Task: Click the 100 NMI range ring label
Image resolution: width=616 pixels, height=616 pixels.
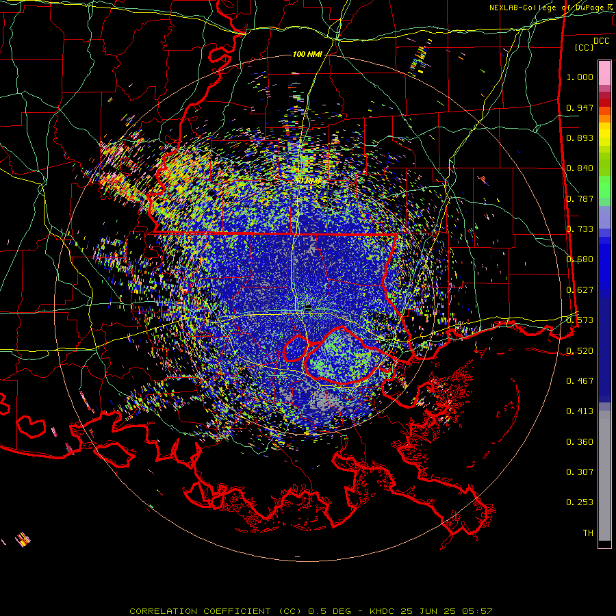Action: tap(307, 54)
